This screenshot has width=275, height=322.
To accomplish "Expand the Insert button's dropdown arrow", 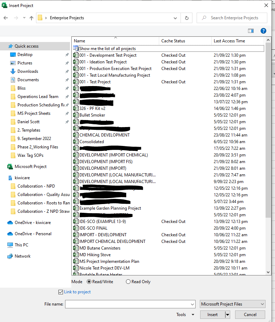I will 228,315.
